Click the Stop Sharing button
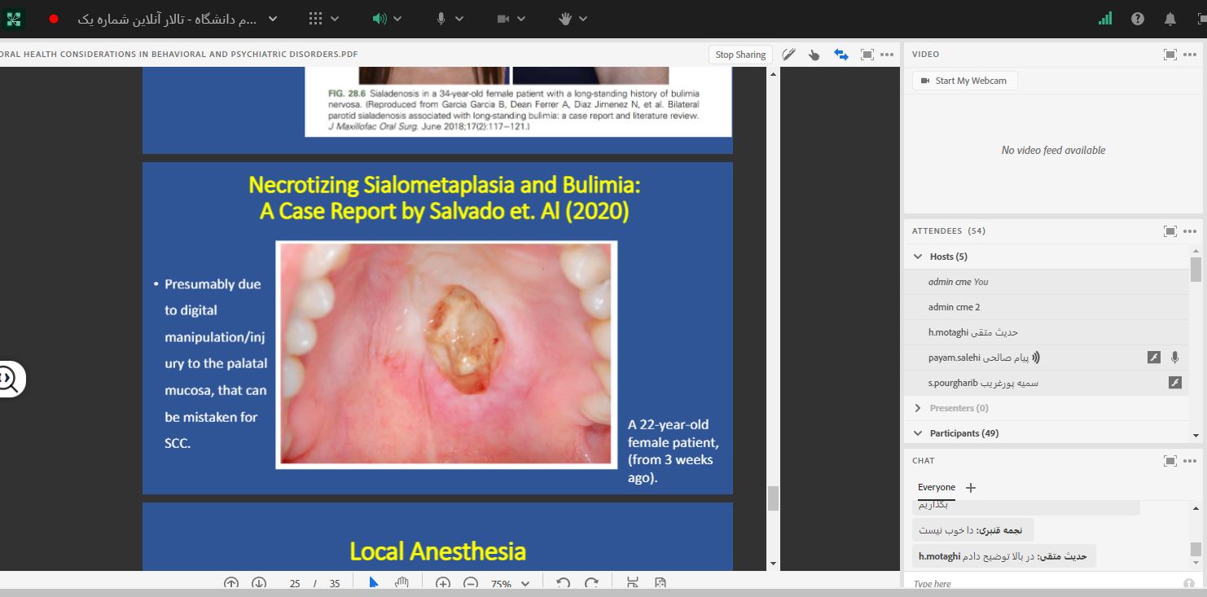1207x597 pixels. (740, 55)
